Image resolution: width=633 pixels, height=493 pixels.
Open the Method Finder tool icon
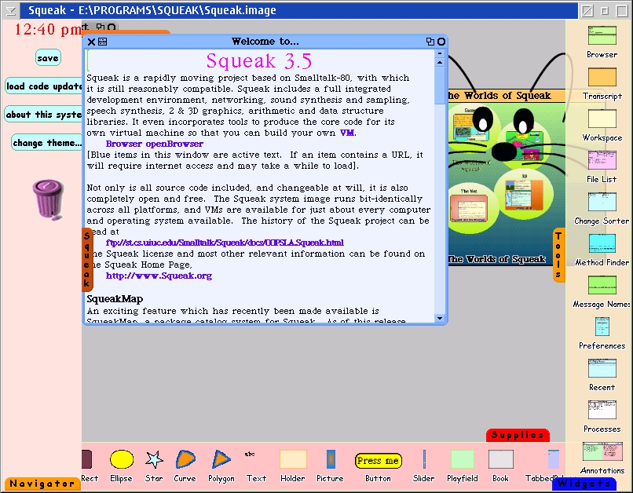click(x=602, y=243)
